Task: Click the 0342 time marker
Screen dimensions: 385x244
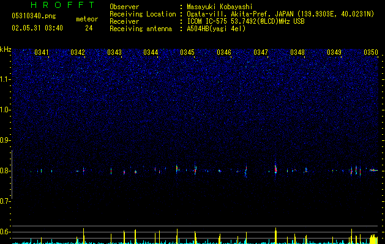Action: coord(78,52)
